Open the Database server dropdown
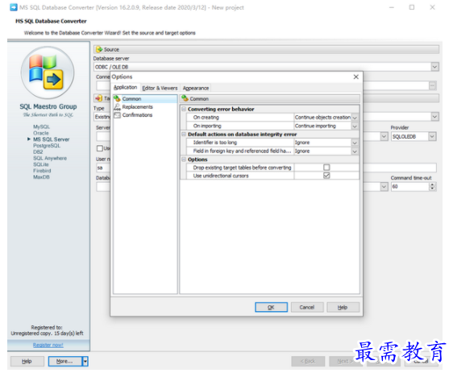 (434, 67)
